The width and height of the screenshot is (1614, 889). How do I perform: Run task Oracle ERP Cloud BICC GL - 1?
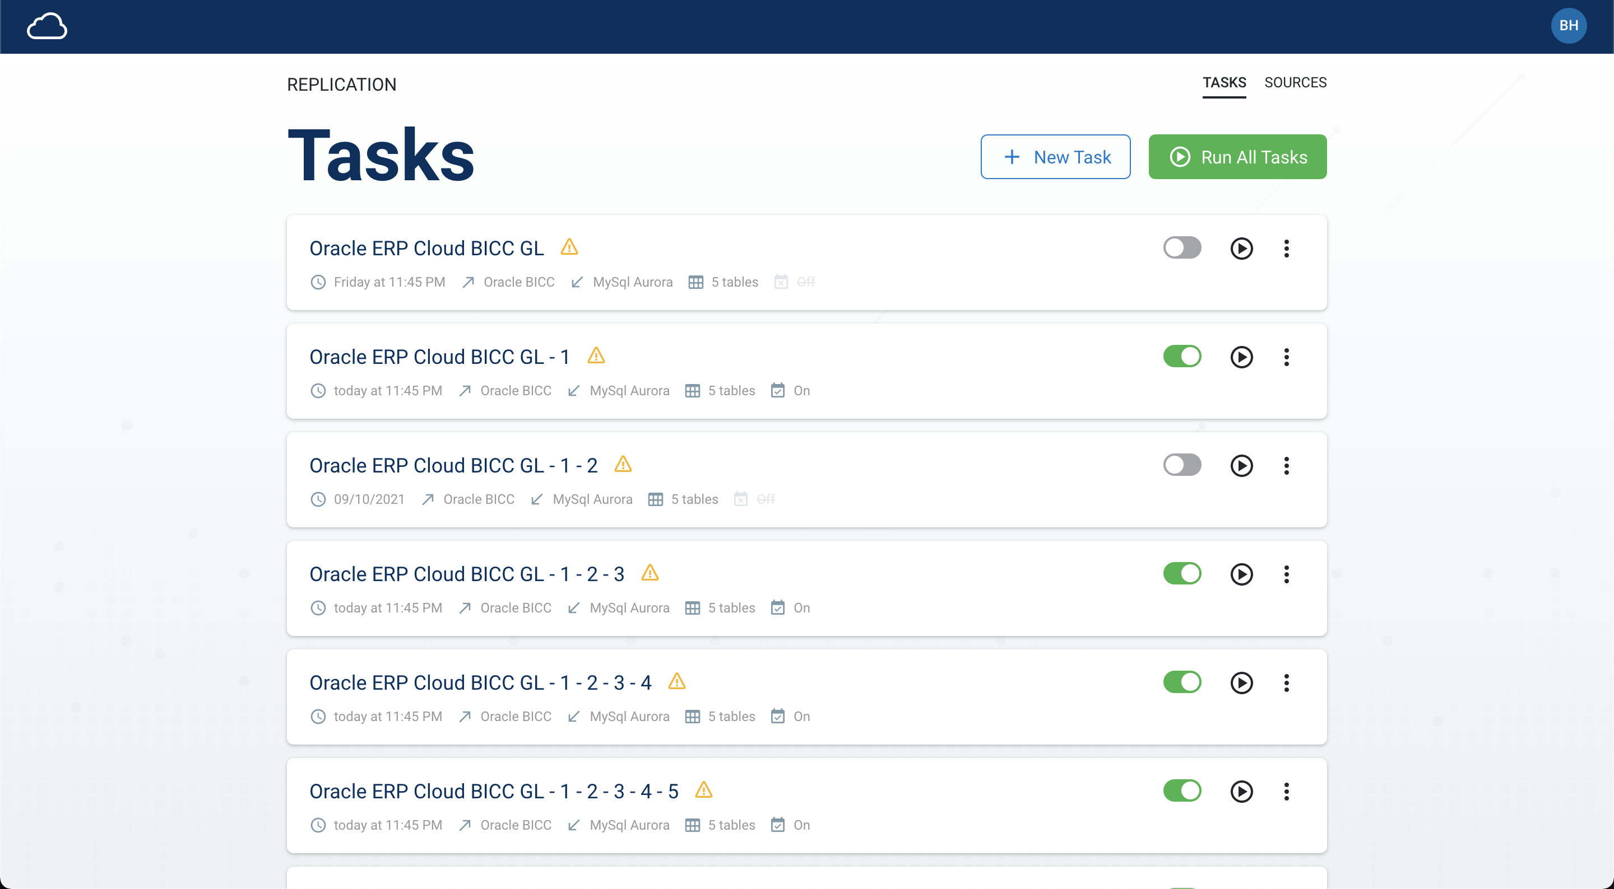(1241, 357)
